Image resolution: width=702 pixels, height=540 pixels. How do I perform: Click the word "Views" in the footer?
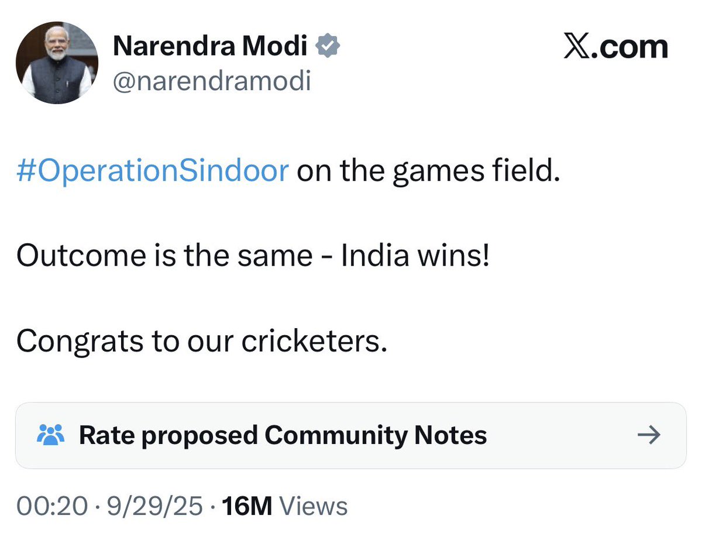(314, 506)
